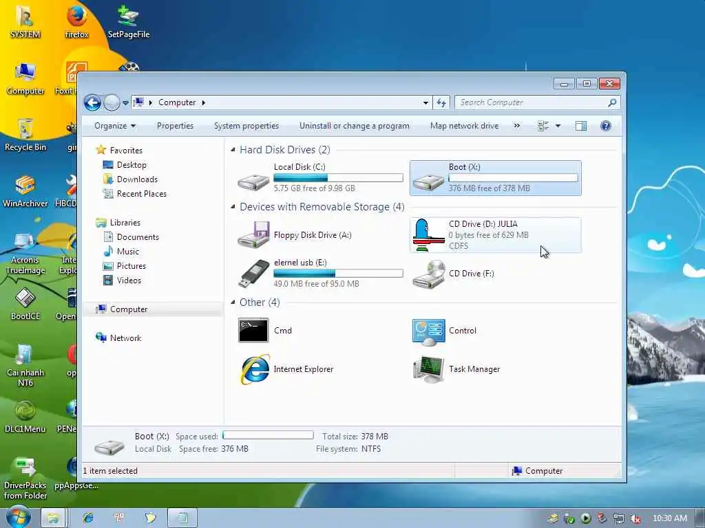Viewport: 705px width, 528px height.
Task: Click Properties in the toolbar
Action: pyautogui.click(x=175, y=126)
